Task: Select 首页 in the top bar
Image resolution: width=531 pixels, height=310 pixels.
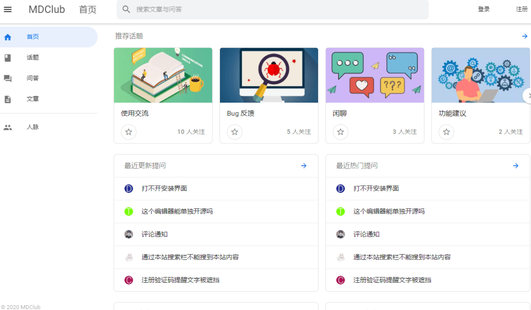Action: pos(87,9)
